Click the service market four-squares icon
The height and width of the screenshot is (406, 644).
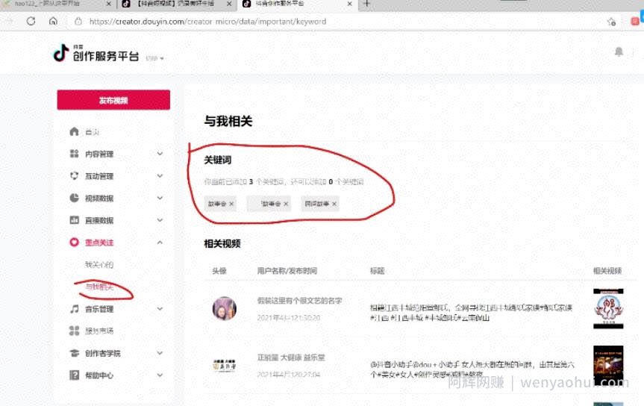(x=74, y=331)
